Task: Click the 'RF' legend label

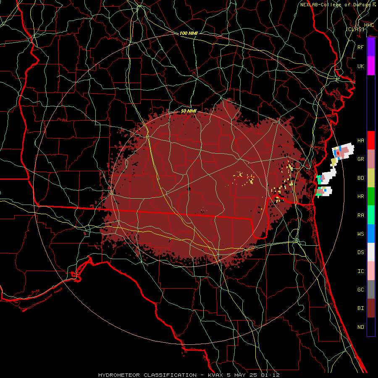Action: (x=360, y=47)
